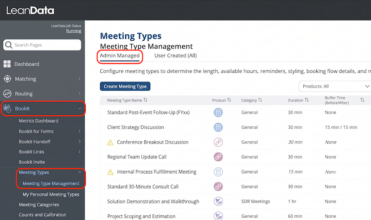
Task: Open the Products: All dropdown
Action: point(335,86)
